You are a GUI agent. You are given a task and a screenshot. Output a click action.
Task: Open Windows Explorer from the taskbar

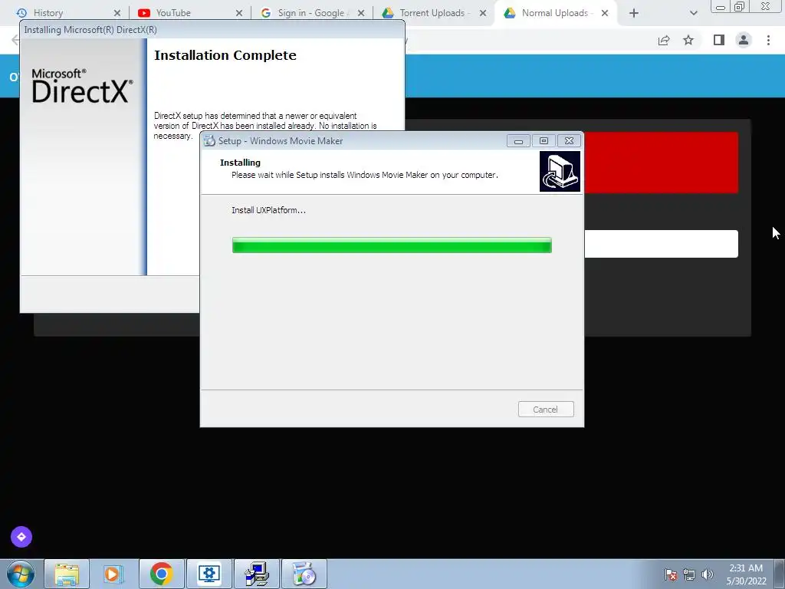click(67, 574)
